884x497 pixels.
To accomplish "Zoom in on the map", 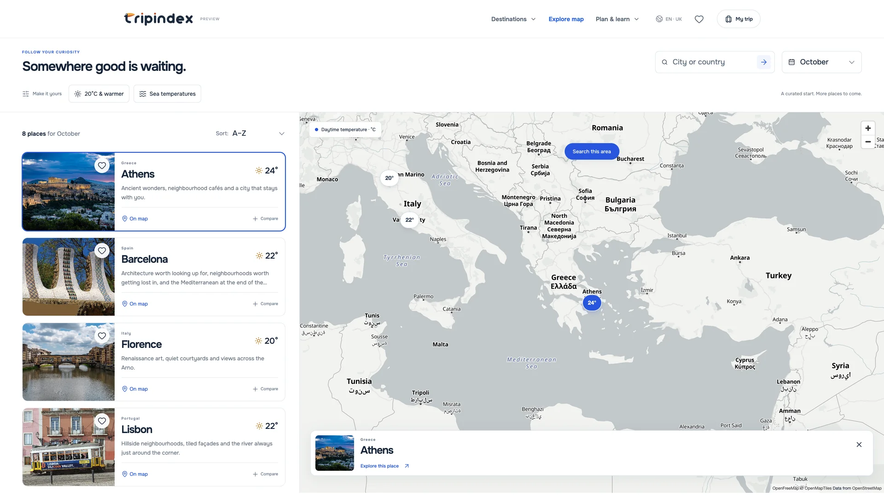I will (x=868, y=128).
